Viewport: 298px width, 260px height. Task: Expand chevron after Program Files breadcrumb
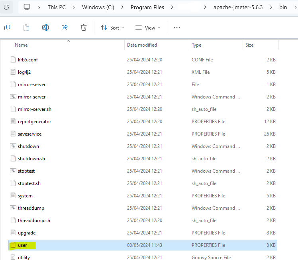coord(172,7)
